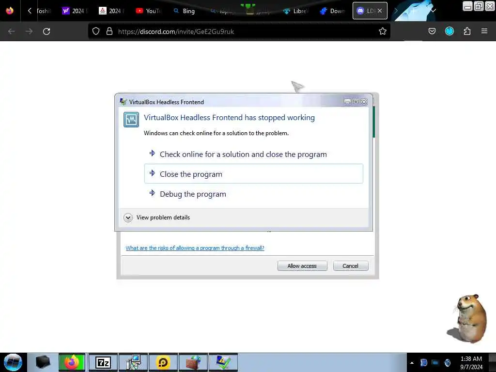The width and height of the screenshot is (496, 372).
Task: Open firewall risks help link
Action: (195, 248)
